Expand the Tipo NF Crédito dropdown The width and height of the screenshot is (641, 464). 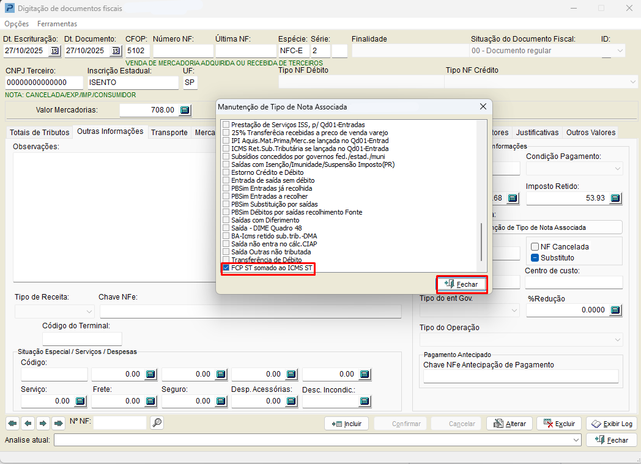[x=632, y=81]
